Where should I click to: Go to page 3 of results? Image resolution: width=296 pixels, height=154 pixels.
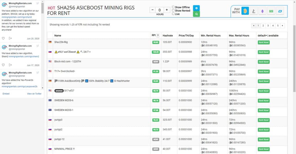(x=268, y=26)
